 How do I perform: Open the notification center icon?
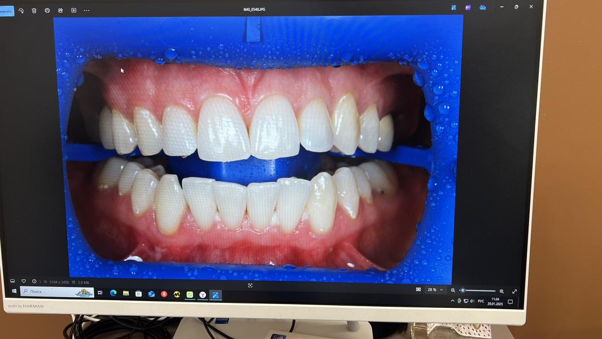coord(511,302)
